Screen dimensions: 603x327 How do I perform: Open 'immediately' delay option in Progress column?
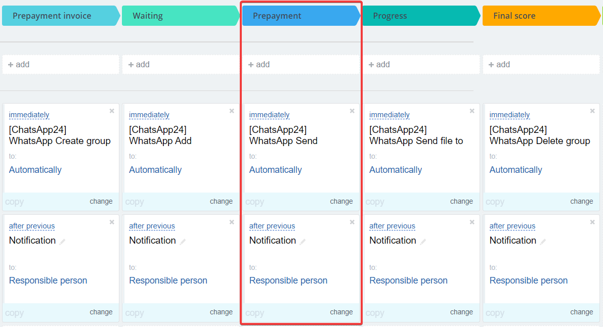click(390, 115)
